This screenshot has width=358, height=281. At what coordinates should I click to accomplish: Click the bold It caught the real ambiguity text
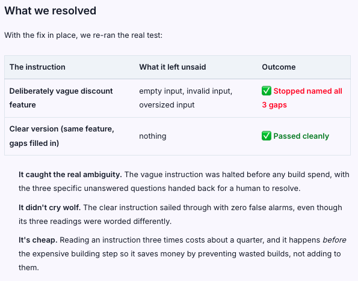point(70,174)
